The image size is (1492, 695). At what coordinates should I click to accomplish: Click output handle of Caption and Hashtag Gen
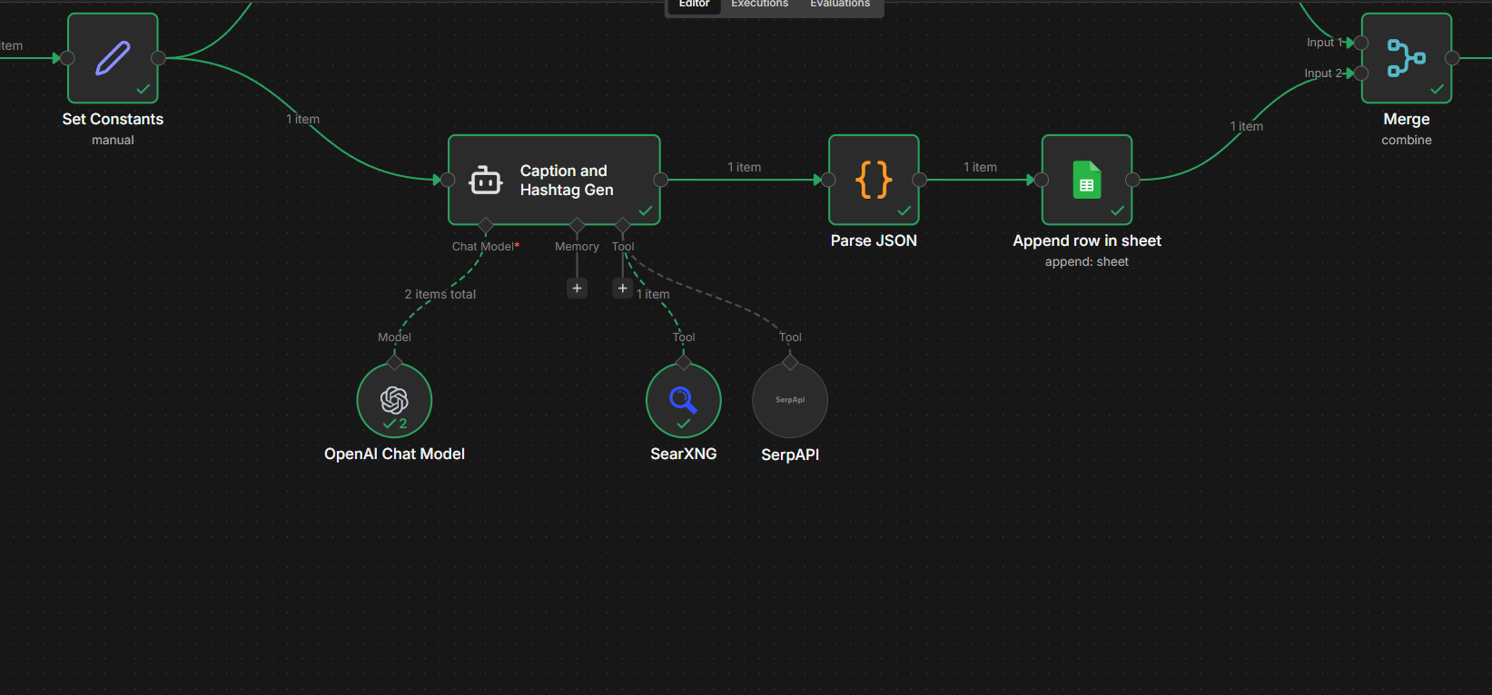pyautogui.click(x=661, y=180)
